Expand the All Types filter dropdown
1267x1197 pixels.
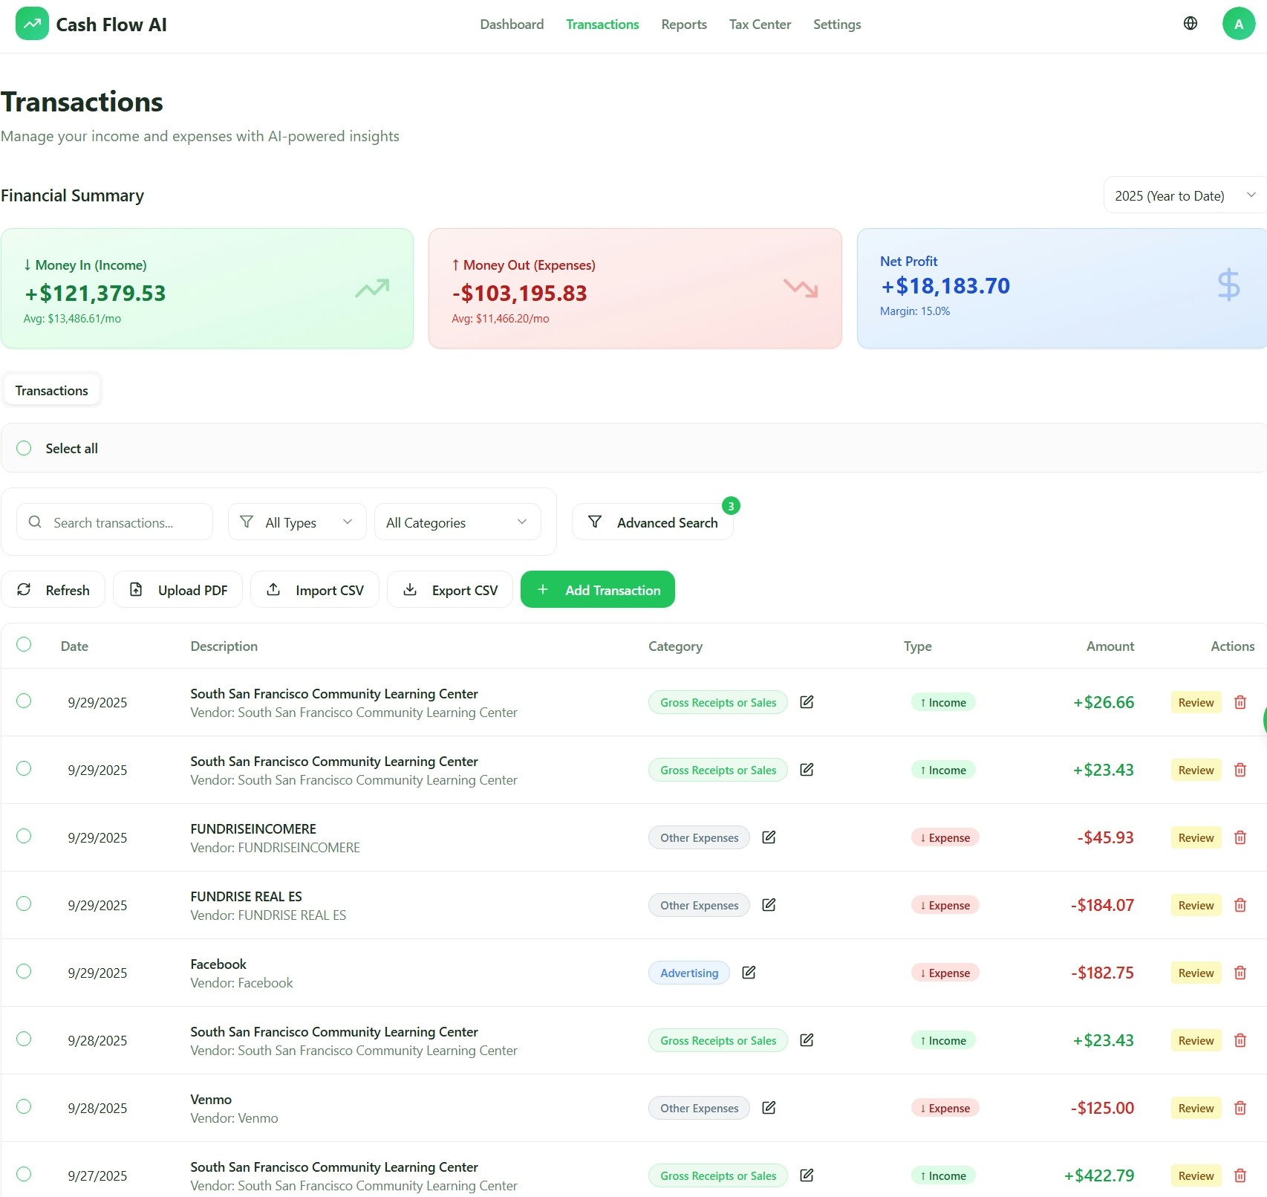(296, 522)
